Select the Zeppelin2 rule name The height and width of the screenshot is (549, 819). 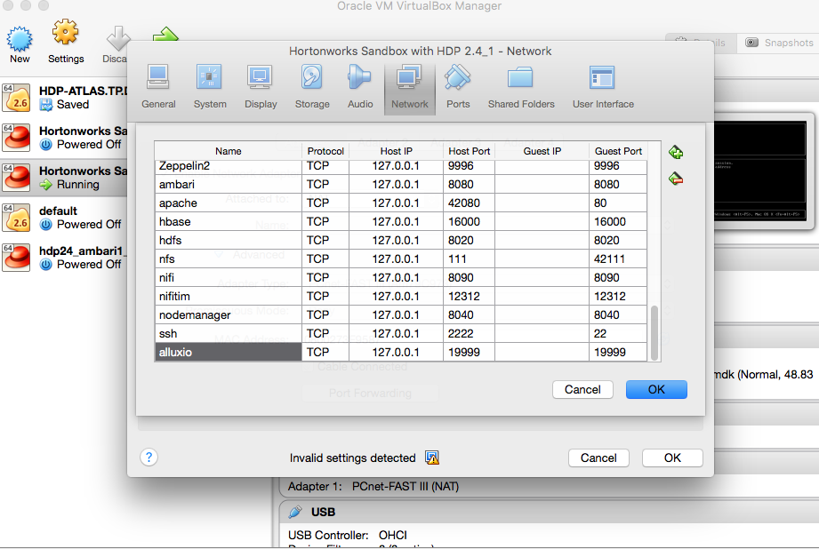click(229, 166)
